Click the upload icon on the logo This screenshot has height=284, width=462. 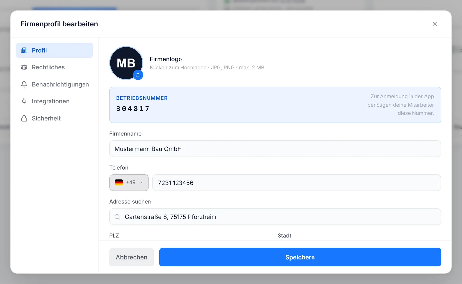[138, 75]
